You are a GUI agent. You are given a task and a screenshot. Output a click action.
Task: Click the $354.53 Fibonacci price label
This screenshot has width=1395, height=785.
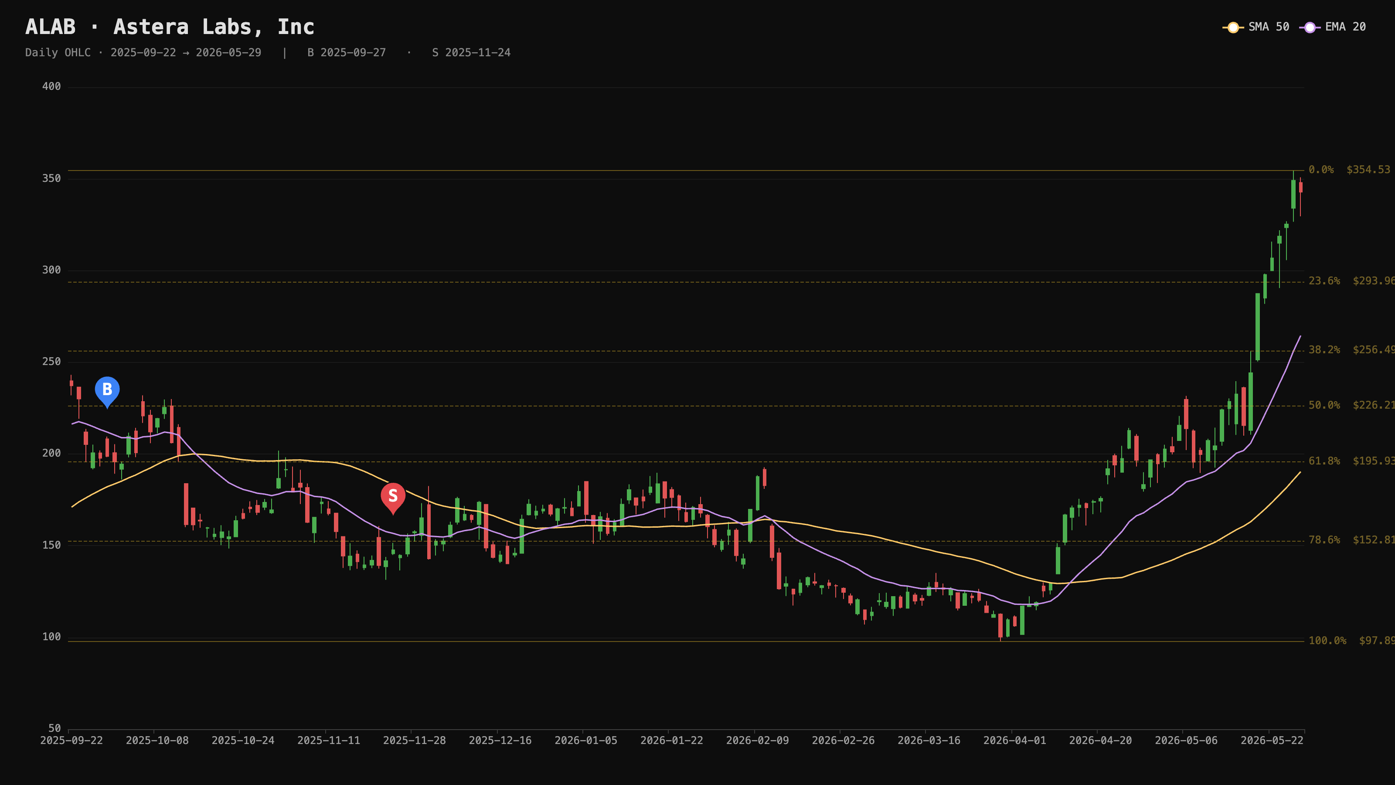1368,170
